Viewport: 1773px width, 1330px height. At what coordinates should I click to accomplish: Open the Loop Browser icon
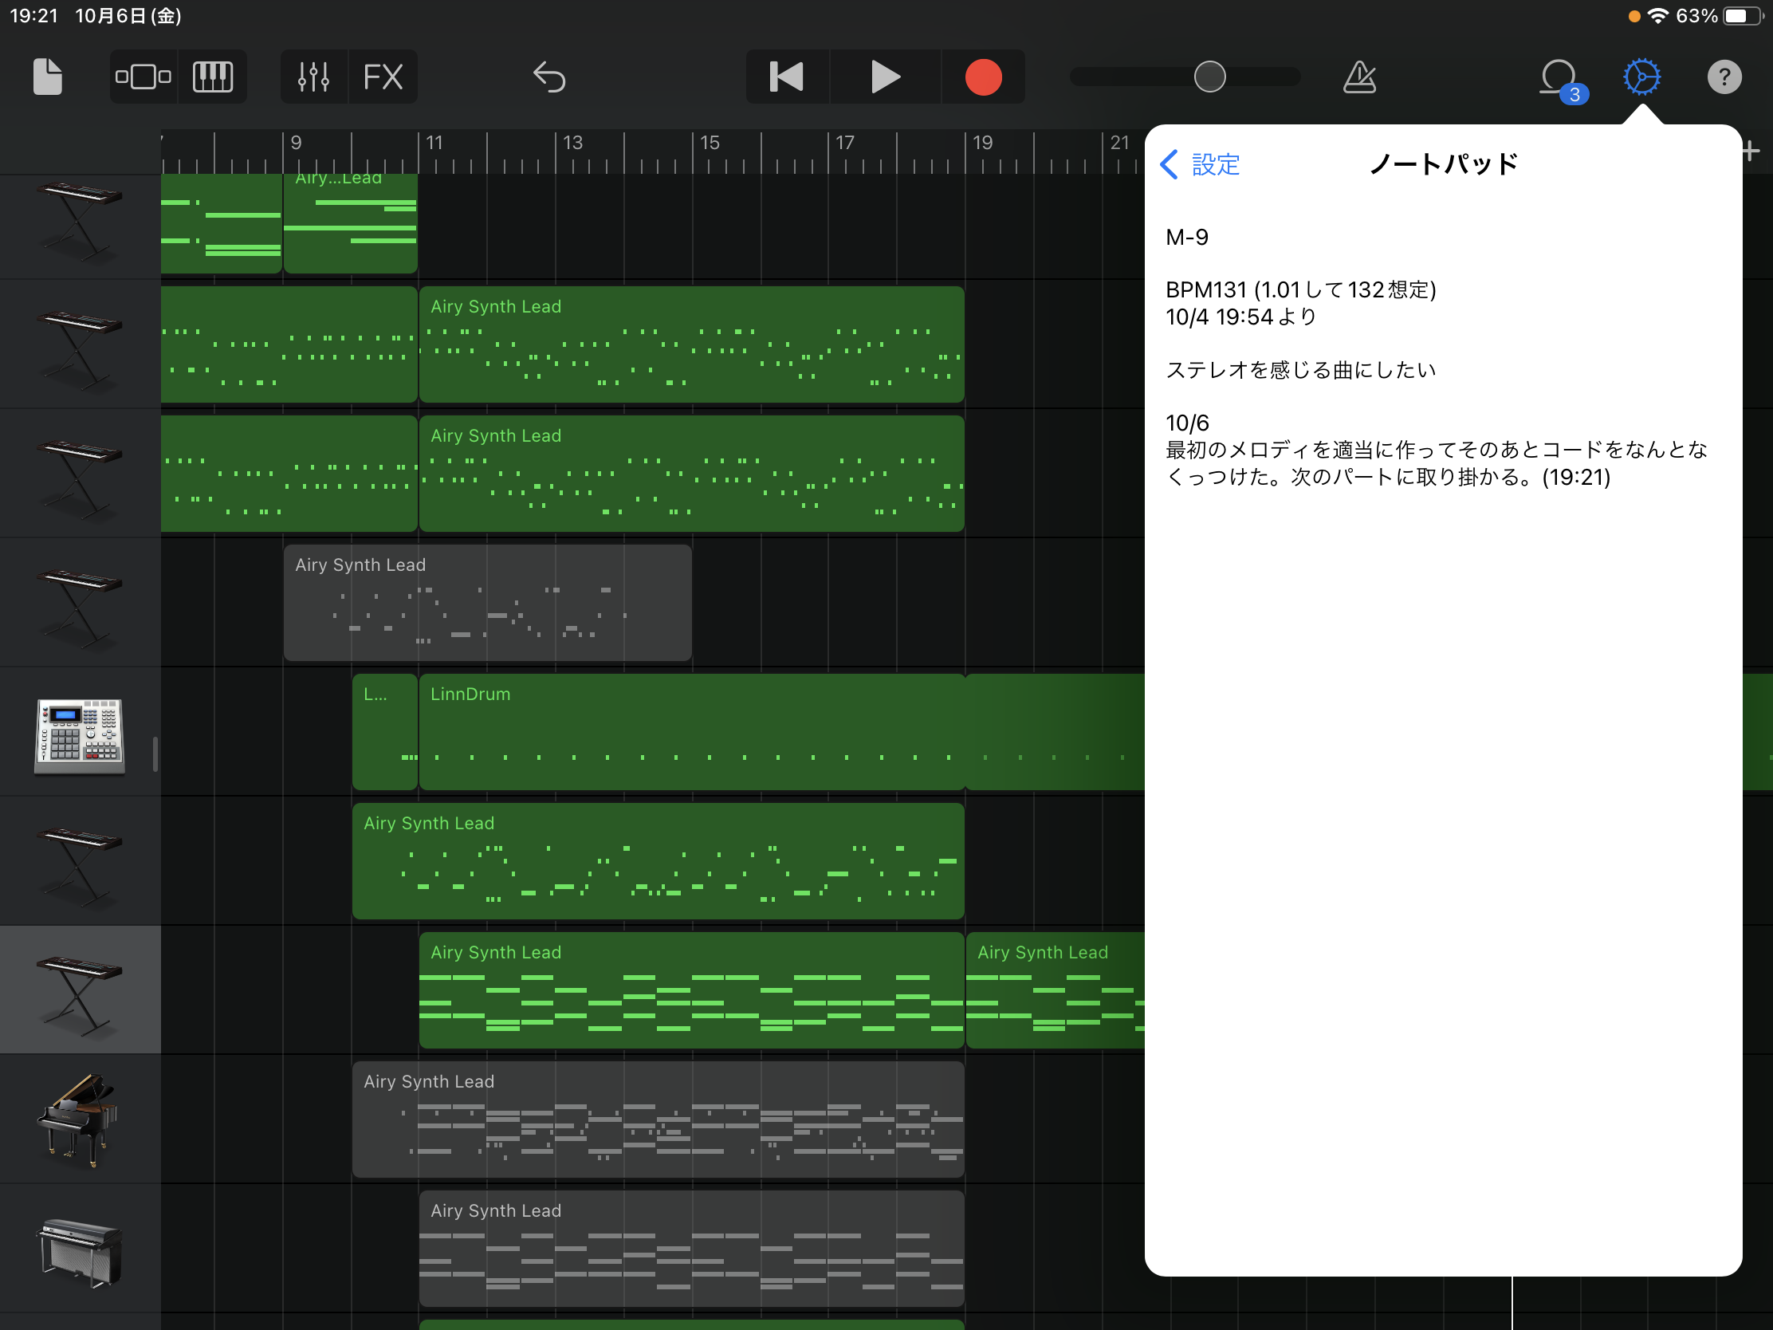1560,79
